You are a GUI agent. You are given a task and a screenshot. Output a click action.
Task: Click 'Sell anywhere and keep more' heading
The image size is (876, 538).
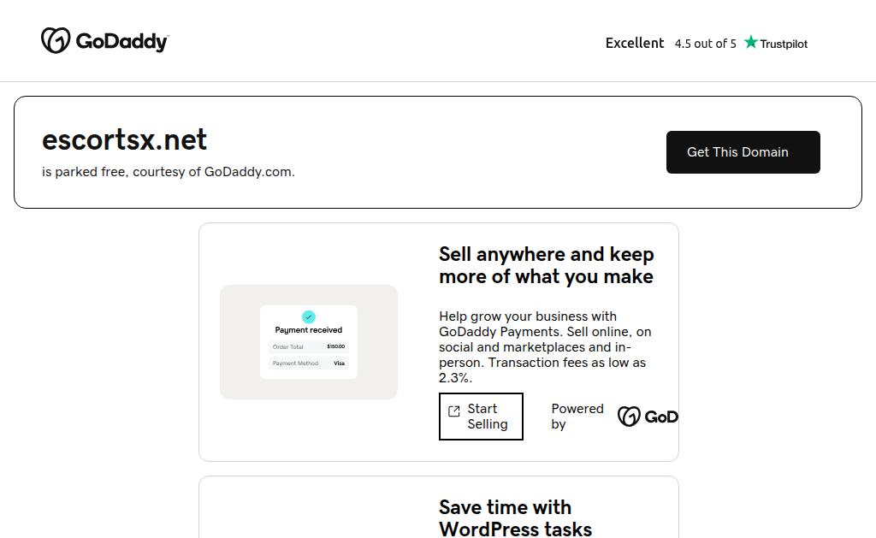click(546, 265)
